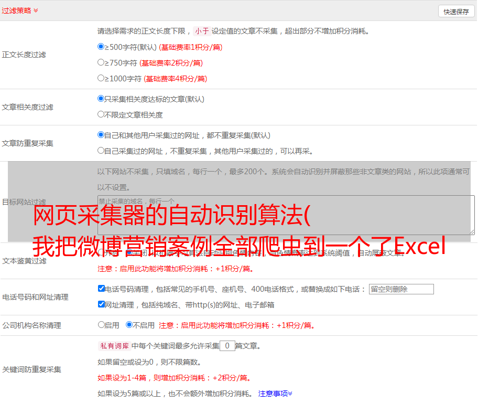Select 自己和其他用户采集过的网址 radio option

(x=101, y=135)
